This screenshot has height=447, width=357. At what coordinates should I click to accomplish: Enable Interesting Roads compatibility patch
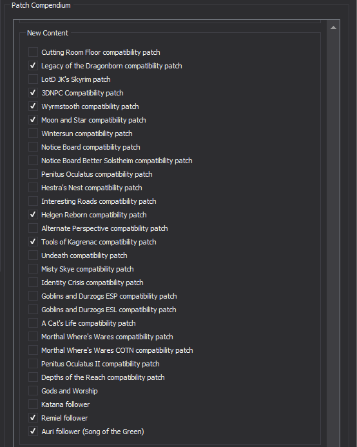[33, 201]
